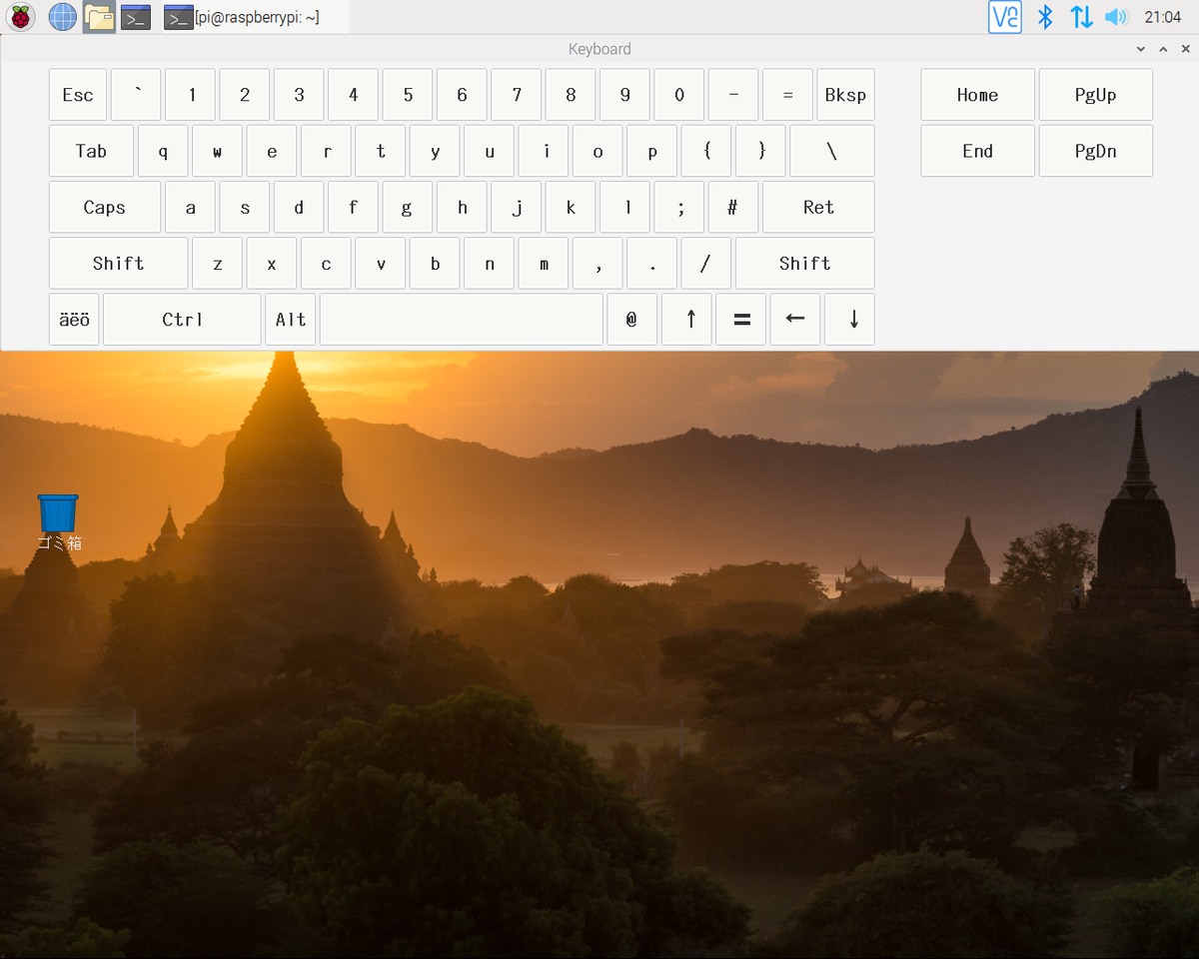The image size is (1199, 959).
Task: Tap the PgDn key
Action: (x=1096, y=151)
